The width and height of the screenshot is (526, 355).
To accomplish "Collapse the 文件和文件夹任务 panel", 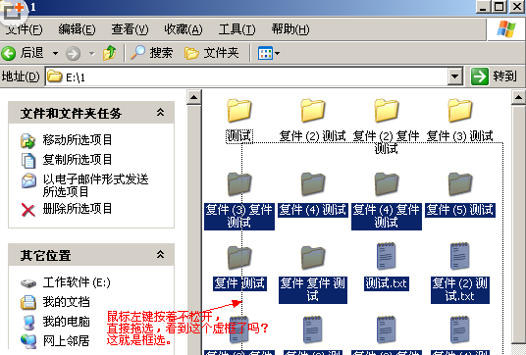I will click(x=160, y=113).
